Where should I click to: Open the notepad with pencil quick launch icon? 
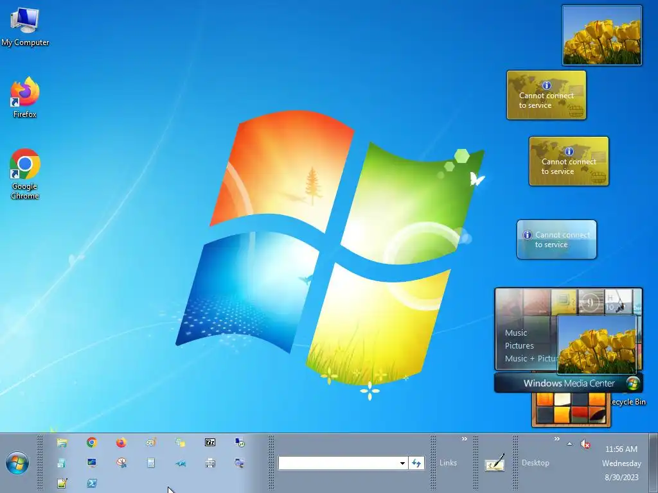coord(62,483)
